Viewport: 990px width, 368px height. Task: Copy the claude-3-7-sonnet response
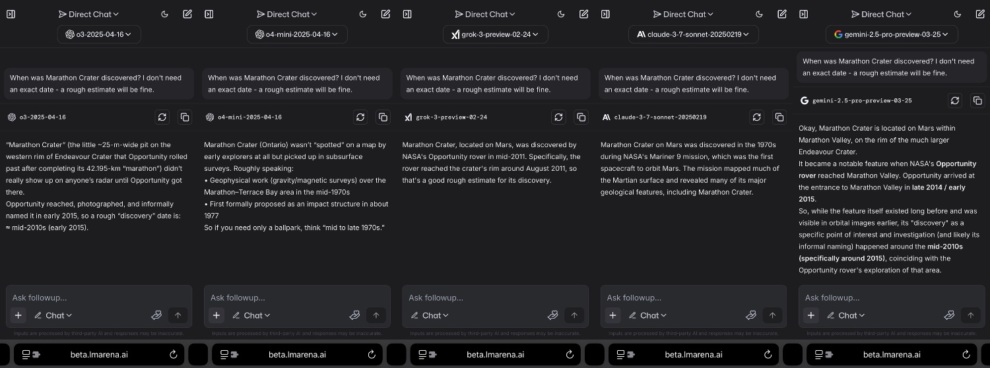click(779, 117)
